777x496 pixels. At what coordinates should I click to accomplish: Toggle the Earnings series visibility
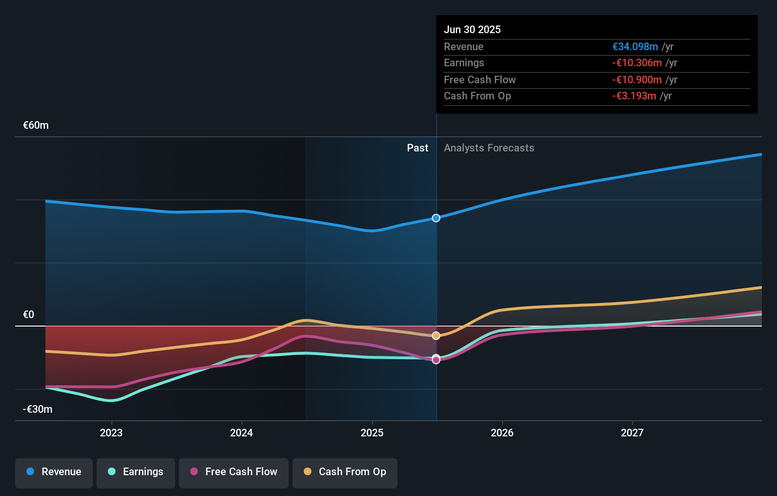click(x=136, y=472)
